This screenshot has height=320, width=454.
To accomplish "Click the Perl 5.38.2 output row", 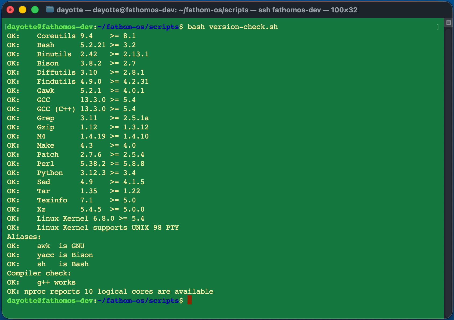I will [75, 164].
